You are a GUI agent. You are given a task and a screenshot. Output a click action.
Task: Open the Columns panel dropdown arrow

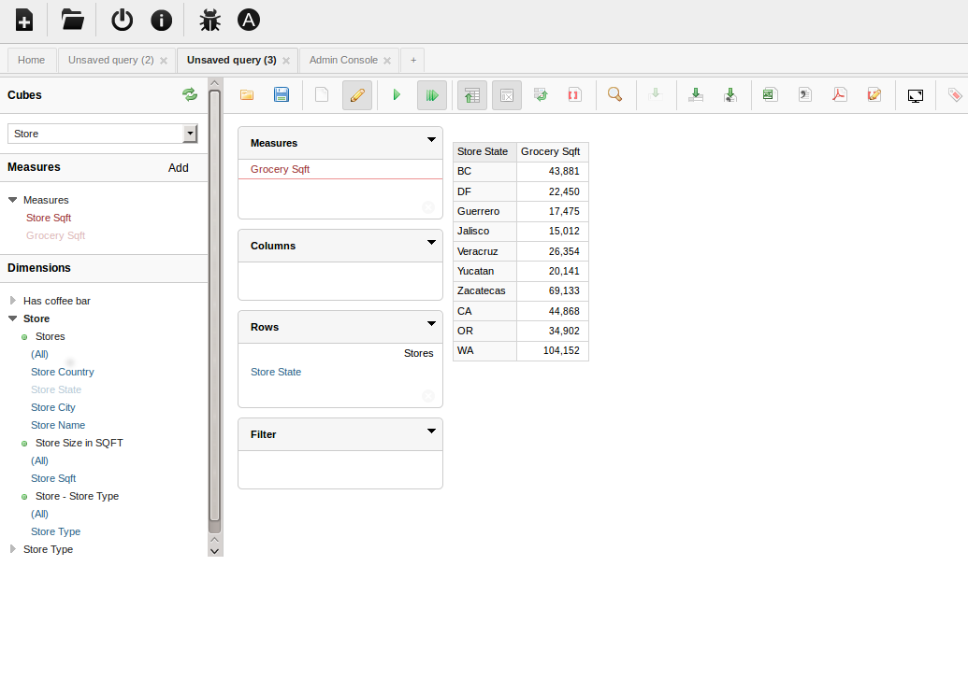(x=431, y=243)
